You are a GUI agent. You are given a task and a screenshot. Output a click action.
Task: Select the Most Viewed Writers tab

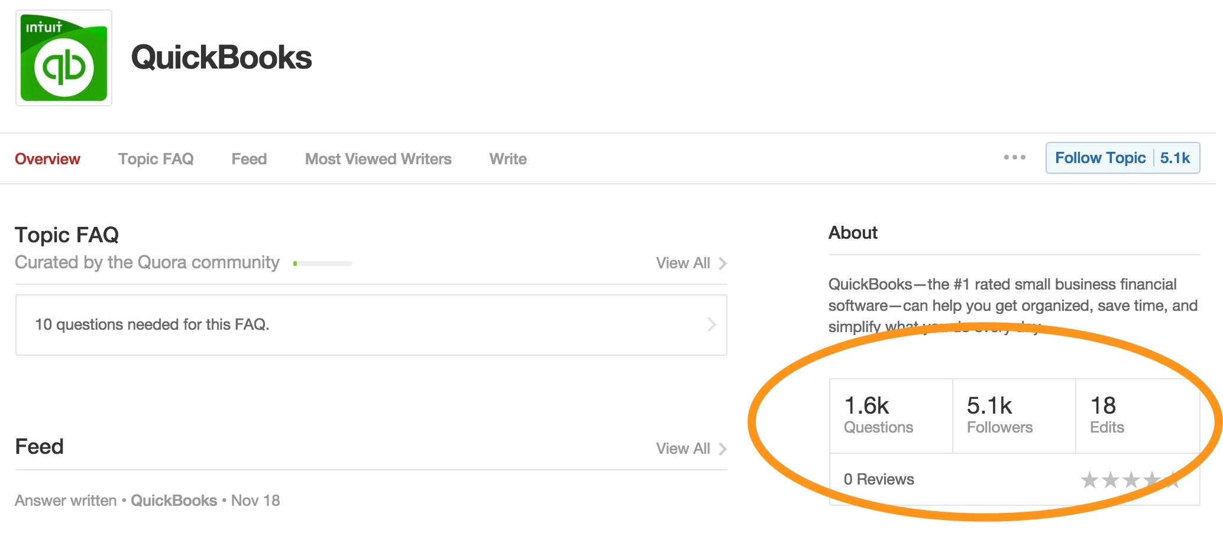pos(378,159)
